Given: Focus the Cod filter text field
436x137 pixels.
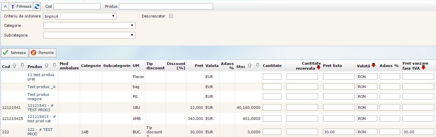Looking at the screenshot, I should tap(77, 6).
